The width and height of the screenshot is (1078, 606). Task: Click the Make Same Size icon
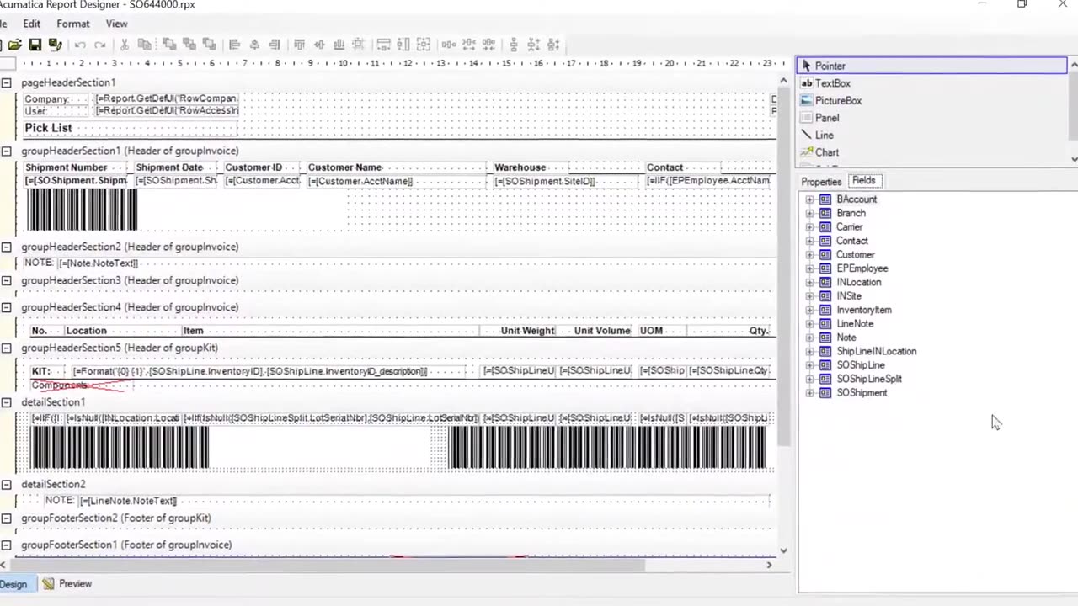coord(424,45)
